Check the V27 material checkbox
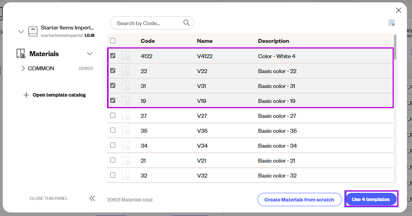412x216 pixels. pyautogui.click(x=113, y=115)
